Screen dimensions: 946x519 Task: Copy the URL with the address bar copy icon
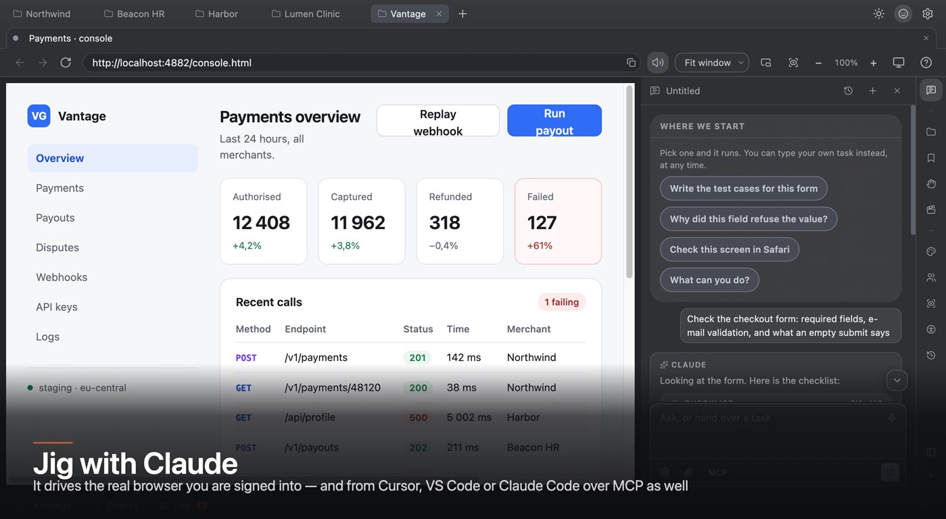(631, 63)
